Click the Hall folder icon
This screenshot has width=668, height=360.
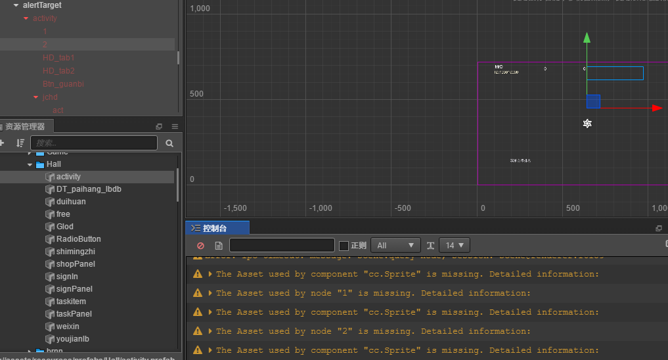pos(40,164)
